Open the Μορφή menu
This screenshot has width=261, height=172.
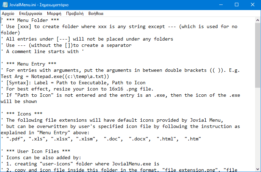pos(54,14)
